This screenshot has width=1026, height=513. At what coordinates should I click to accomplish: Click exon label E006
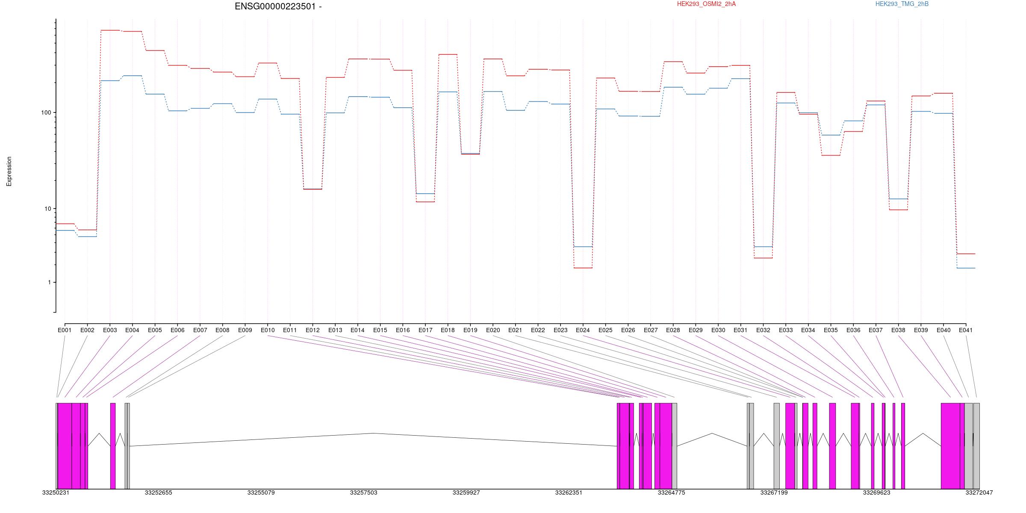tap(177, 330)
